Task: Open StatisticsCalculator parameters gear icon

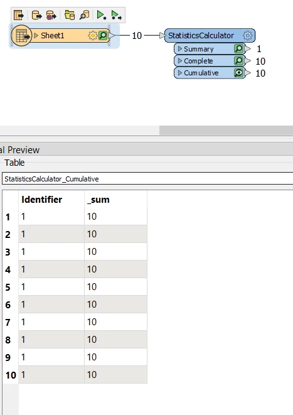Action: click(248, 35)
